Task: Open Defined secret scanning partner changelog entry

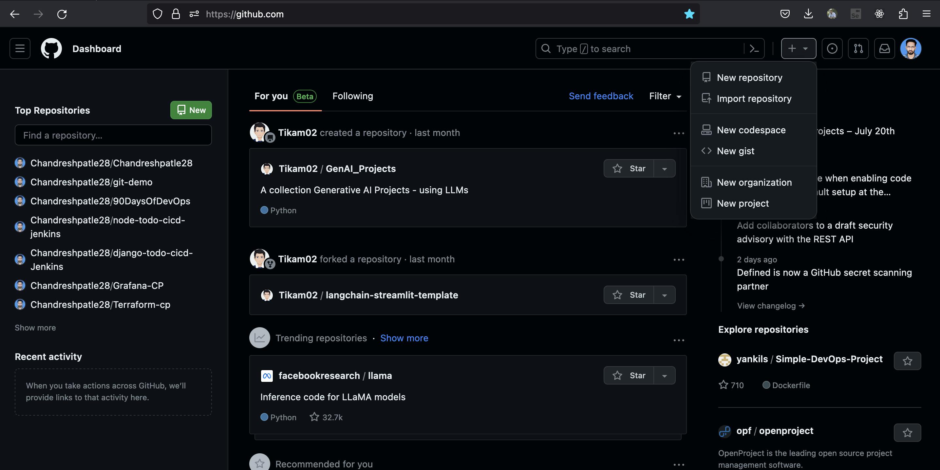Action: coord(824,279)
